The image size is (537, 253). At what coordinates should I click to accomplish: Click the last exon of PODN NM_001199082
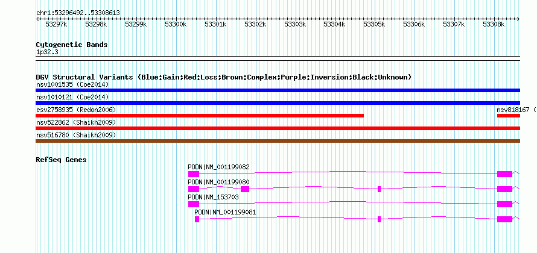[505, 174]
